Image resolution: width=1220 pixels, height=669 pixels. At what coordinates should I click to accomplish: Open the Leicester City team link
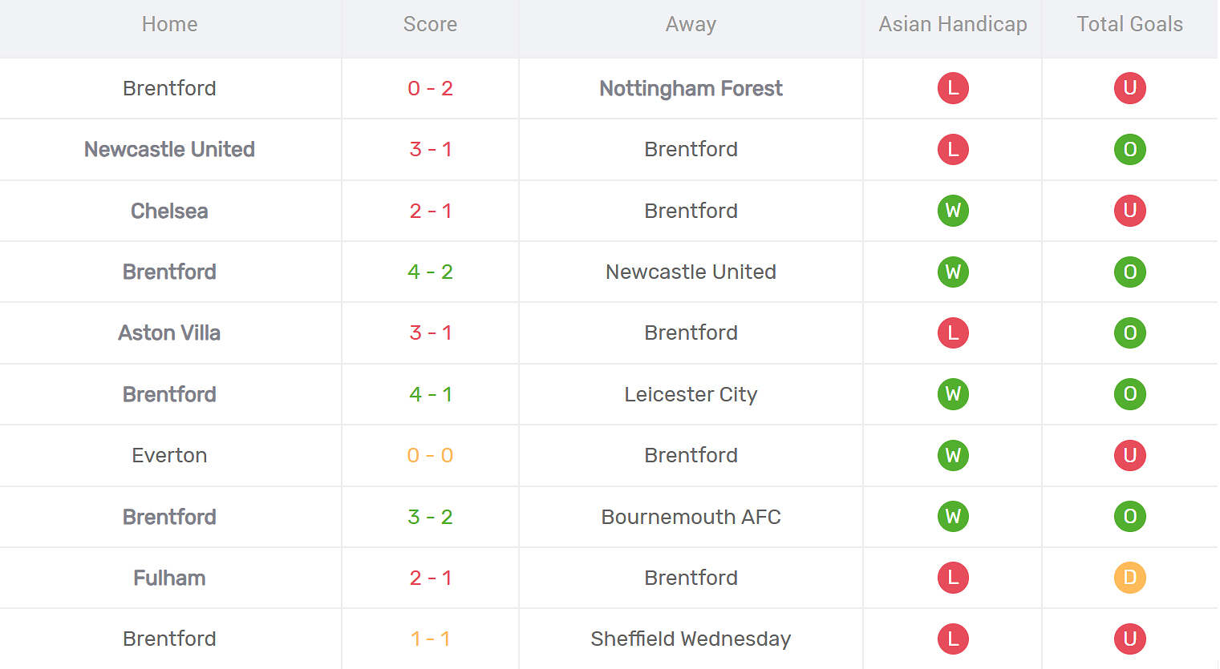(x=691, y=394)
